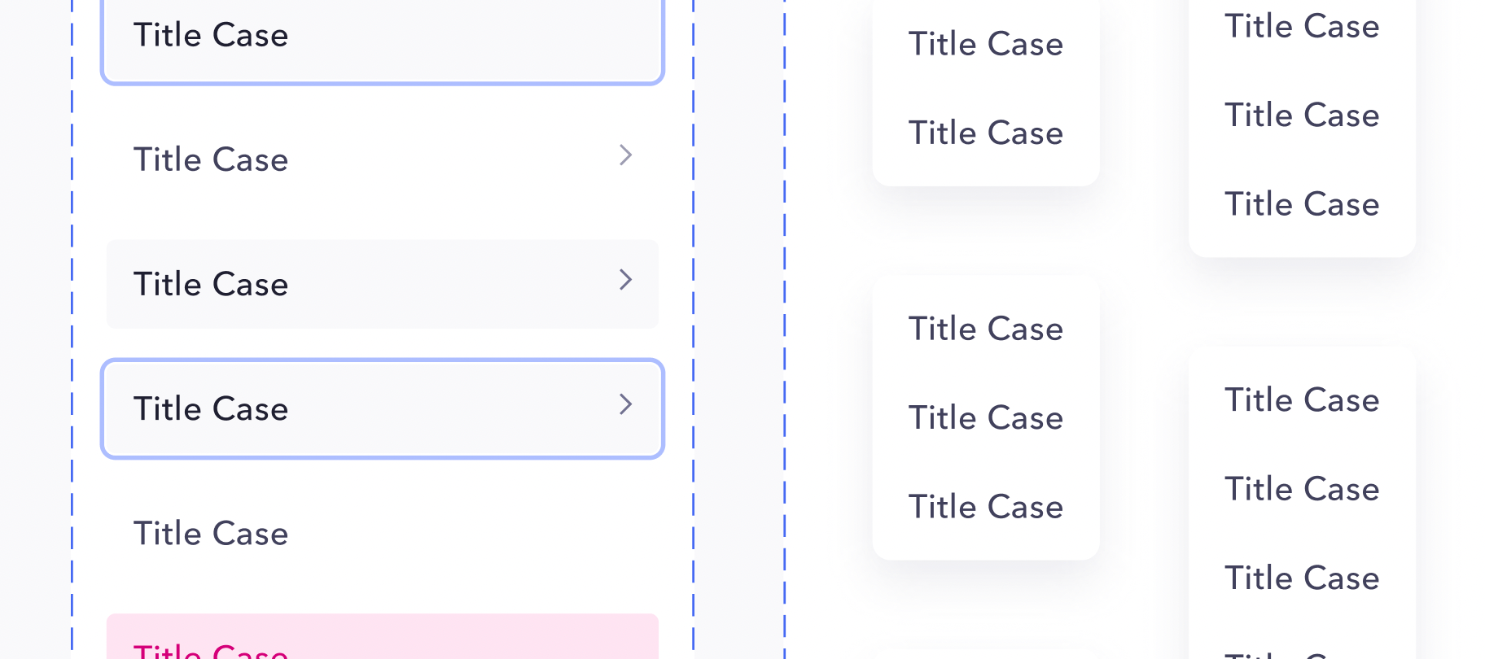1485x659 pixels.
Task: Click the bottom Title Case in upper right card
Action: (1302, 203)
